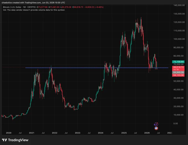Viewport: 188px width, 145px height.
Task: Click the 2026 time axis label
Action: 147,133
